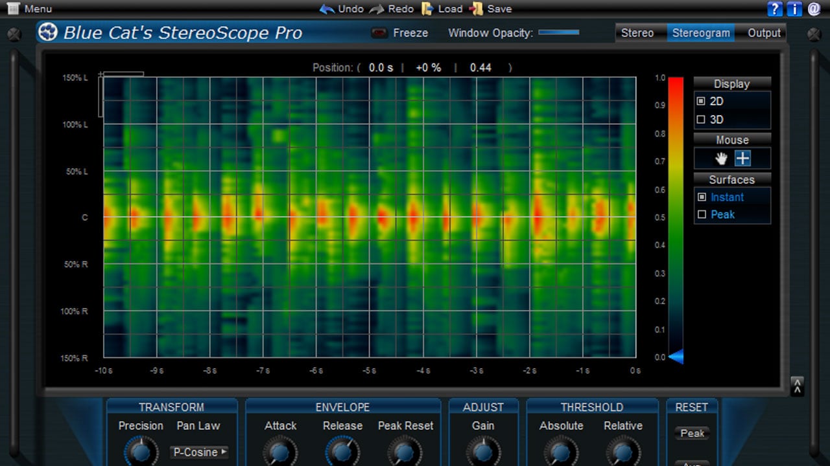The image size is (830, 466).
Task: Click the 0.0 s position value
Action: tap(381, 67)
